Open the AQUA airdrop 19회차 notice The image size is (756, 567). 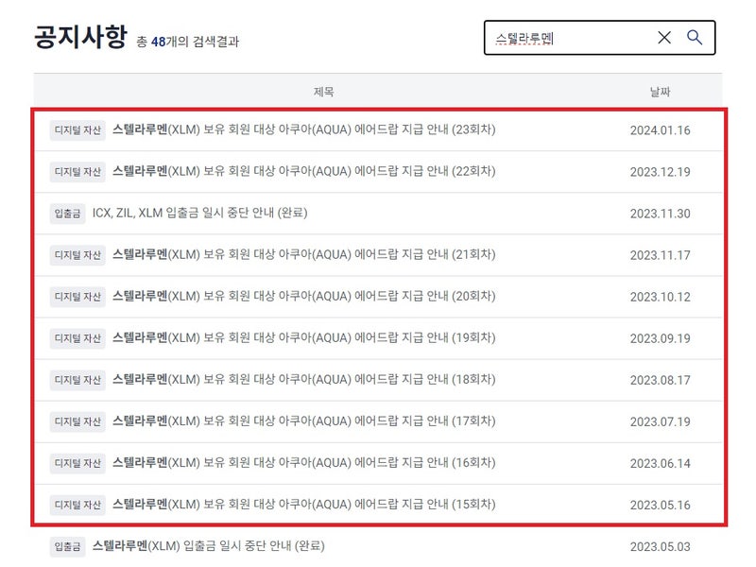(x=303, y=338)
